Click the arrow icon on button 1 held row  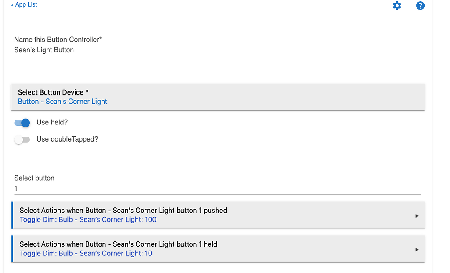[x=417, y=250]
